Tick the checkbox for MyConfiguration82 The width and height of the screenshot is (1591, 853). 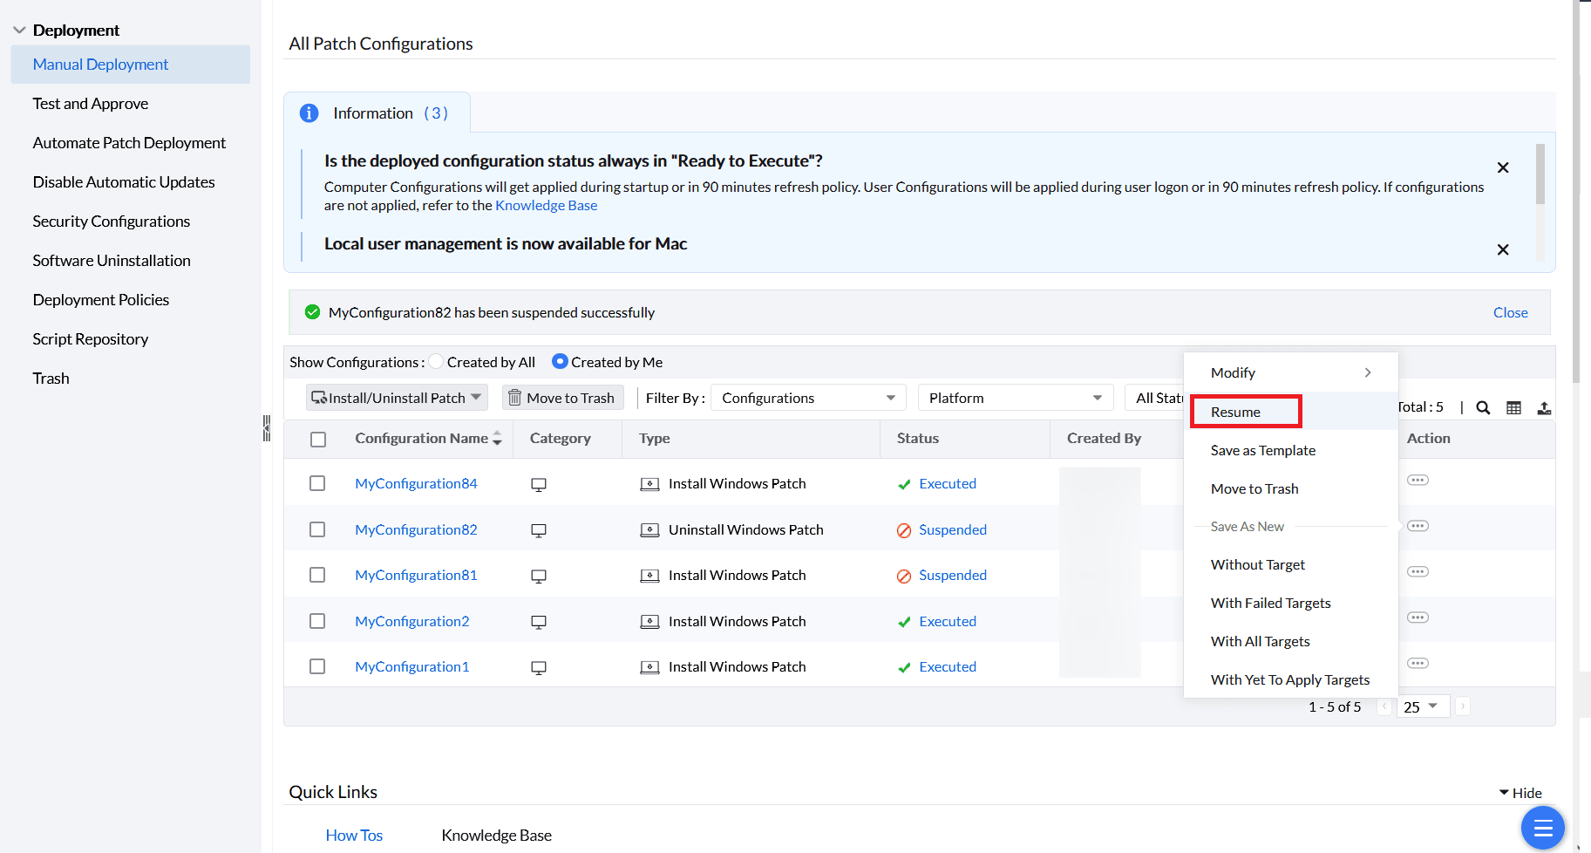point(317,529)
